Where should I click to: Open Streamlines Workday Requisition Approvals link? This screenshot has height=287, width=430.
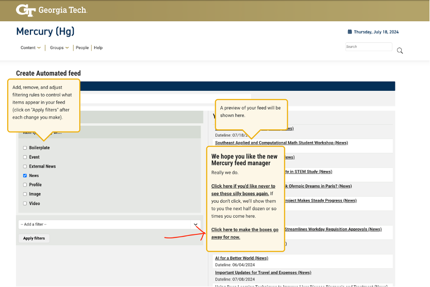[x=333, y=229]
